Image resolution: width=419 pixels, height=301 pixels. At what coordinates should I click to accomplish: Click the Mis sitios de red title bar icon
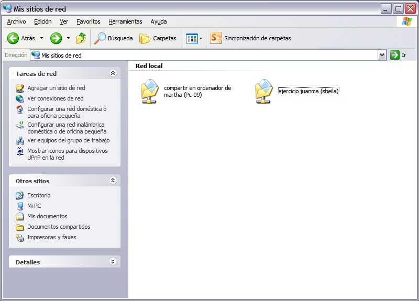[7, 8]
